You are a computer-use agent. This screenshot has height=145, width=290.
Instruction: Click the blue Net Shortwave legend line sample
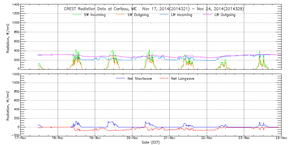pos(120,78)
